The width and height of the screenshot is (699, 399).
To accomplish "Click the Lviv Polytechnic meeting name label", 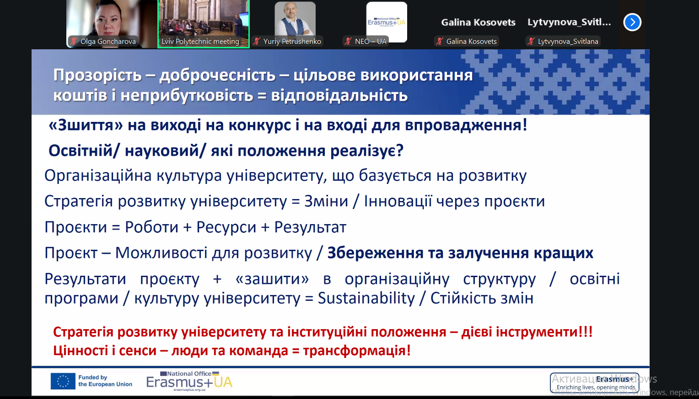I will pos(200,42).
